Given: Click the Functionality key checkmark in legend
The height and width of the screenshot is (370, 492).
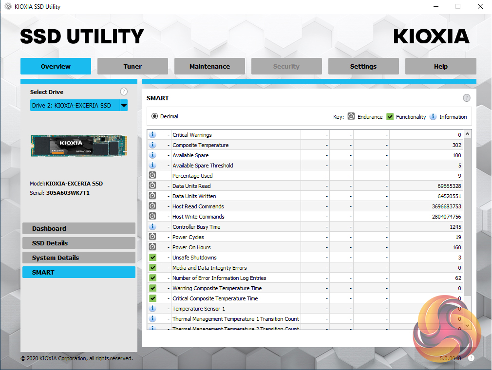Looking at the screenshot, I should 390,117.
